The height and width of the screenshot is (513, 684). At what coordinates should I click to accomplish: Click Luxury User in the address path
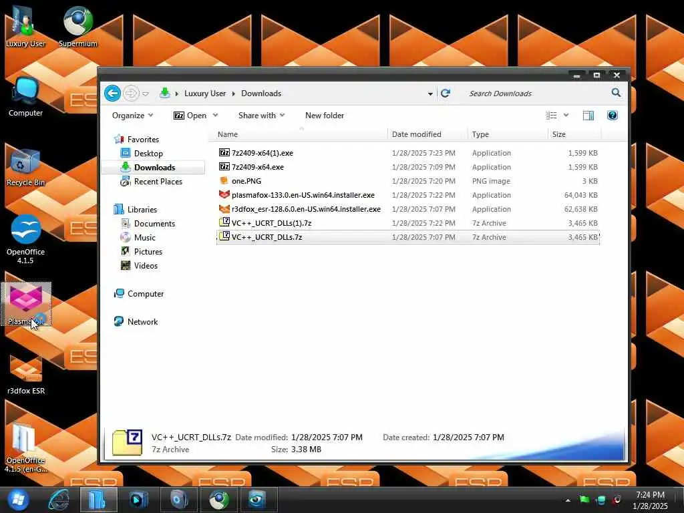click(205, 94)
